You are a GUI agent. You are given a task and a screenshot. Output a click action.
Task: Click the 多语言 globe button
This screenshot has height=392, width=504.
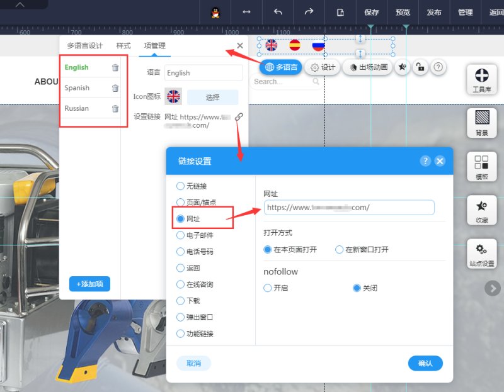click(x=281, y=67)
